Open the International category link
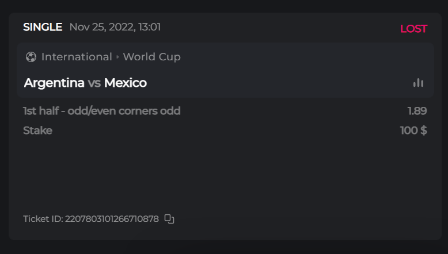Viewport: 448px width, 254px height. point(77,57)
